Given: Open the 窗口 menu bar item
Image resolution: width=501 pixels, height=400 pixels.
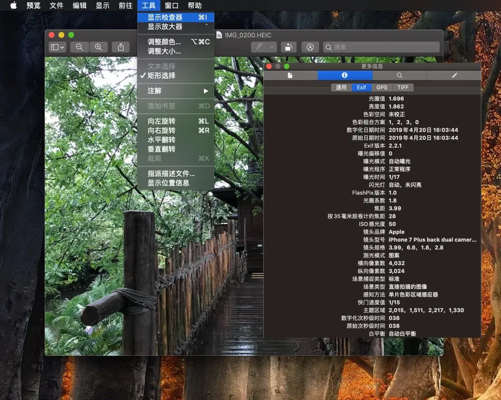Looking at the screenshot, I should [x=172, y=5].
